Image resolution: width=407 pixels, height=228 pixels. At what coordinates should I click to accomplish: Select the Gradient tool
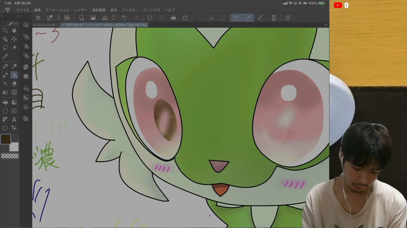point(14,102)
